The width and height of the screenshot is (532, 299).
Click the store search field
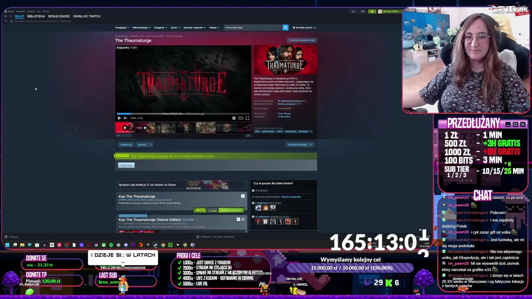(x=253, y=27)
